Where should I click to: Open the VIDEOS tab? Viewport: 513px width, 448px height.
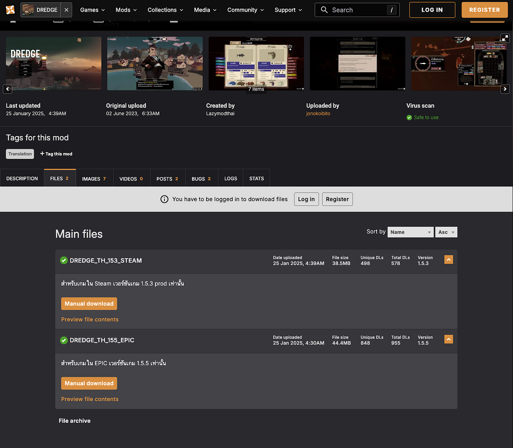click(x=131, y=179)
